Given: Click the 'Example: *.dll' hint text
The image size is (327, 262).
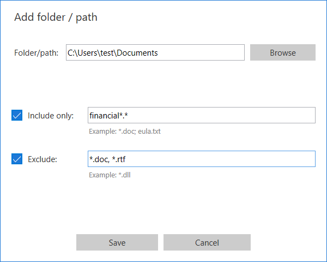Looking at the screenshot, I should click(x=110, y=175).
